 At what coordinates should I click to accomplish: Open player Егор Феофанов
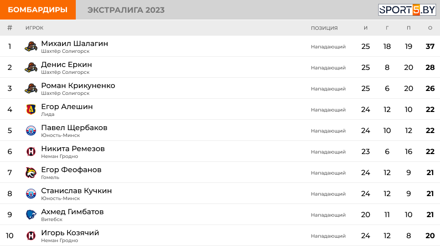[71, 170]
